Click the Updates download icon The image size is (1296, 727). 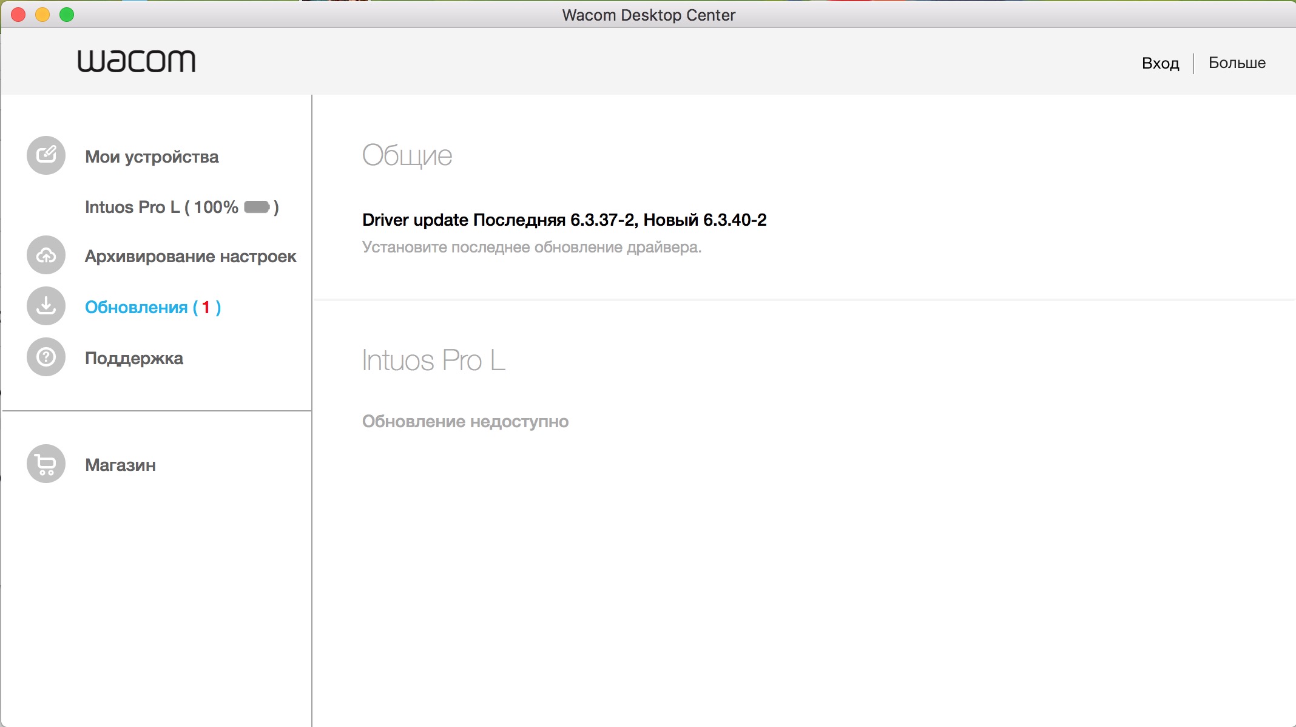coord(46,306)
